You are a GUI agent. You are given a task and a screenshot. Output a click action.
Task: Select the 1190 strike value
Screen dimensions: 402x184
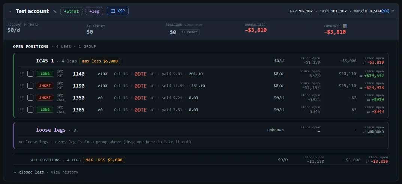point(79,86)
